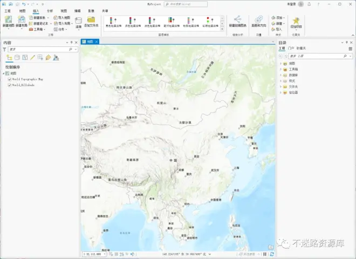Toggle World_Hillshade layer visibility

[10, 85]
